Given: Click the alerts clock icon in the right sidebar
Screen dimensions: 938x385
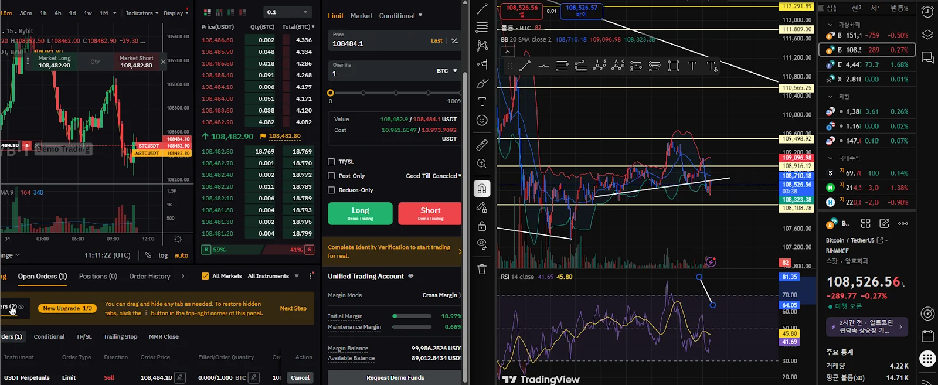Looking at the screenshot, I should click(x=927, y=12).
